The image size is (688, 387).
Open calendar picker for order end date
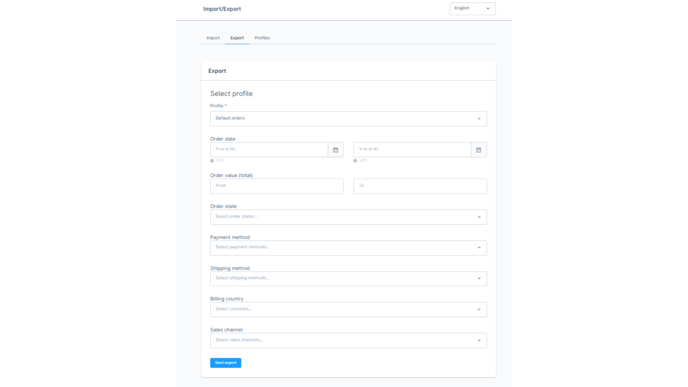click(479, 150)
